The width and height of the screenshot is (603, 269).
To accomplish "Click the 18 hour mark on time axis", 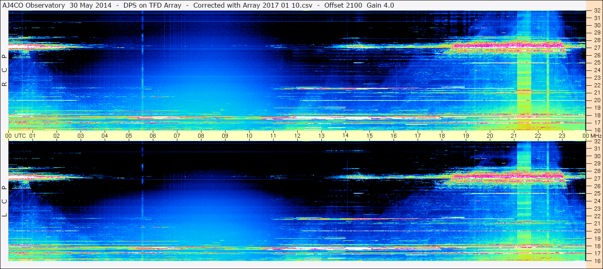I will tap(441, 136).
